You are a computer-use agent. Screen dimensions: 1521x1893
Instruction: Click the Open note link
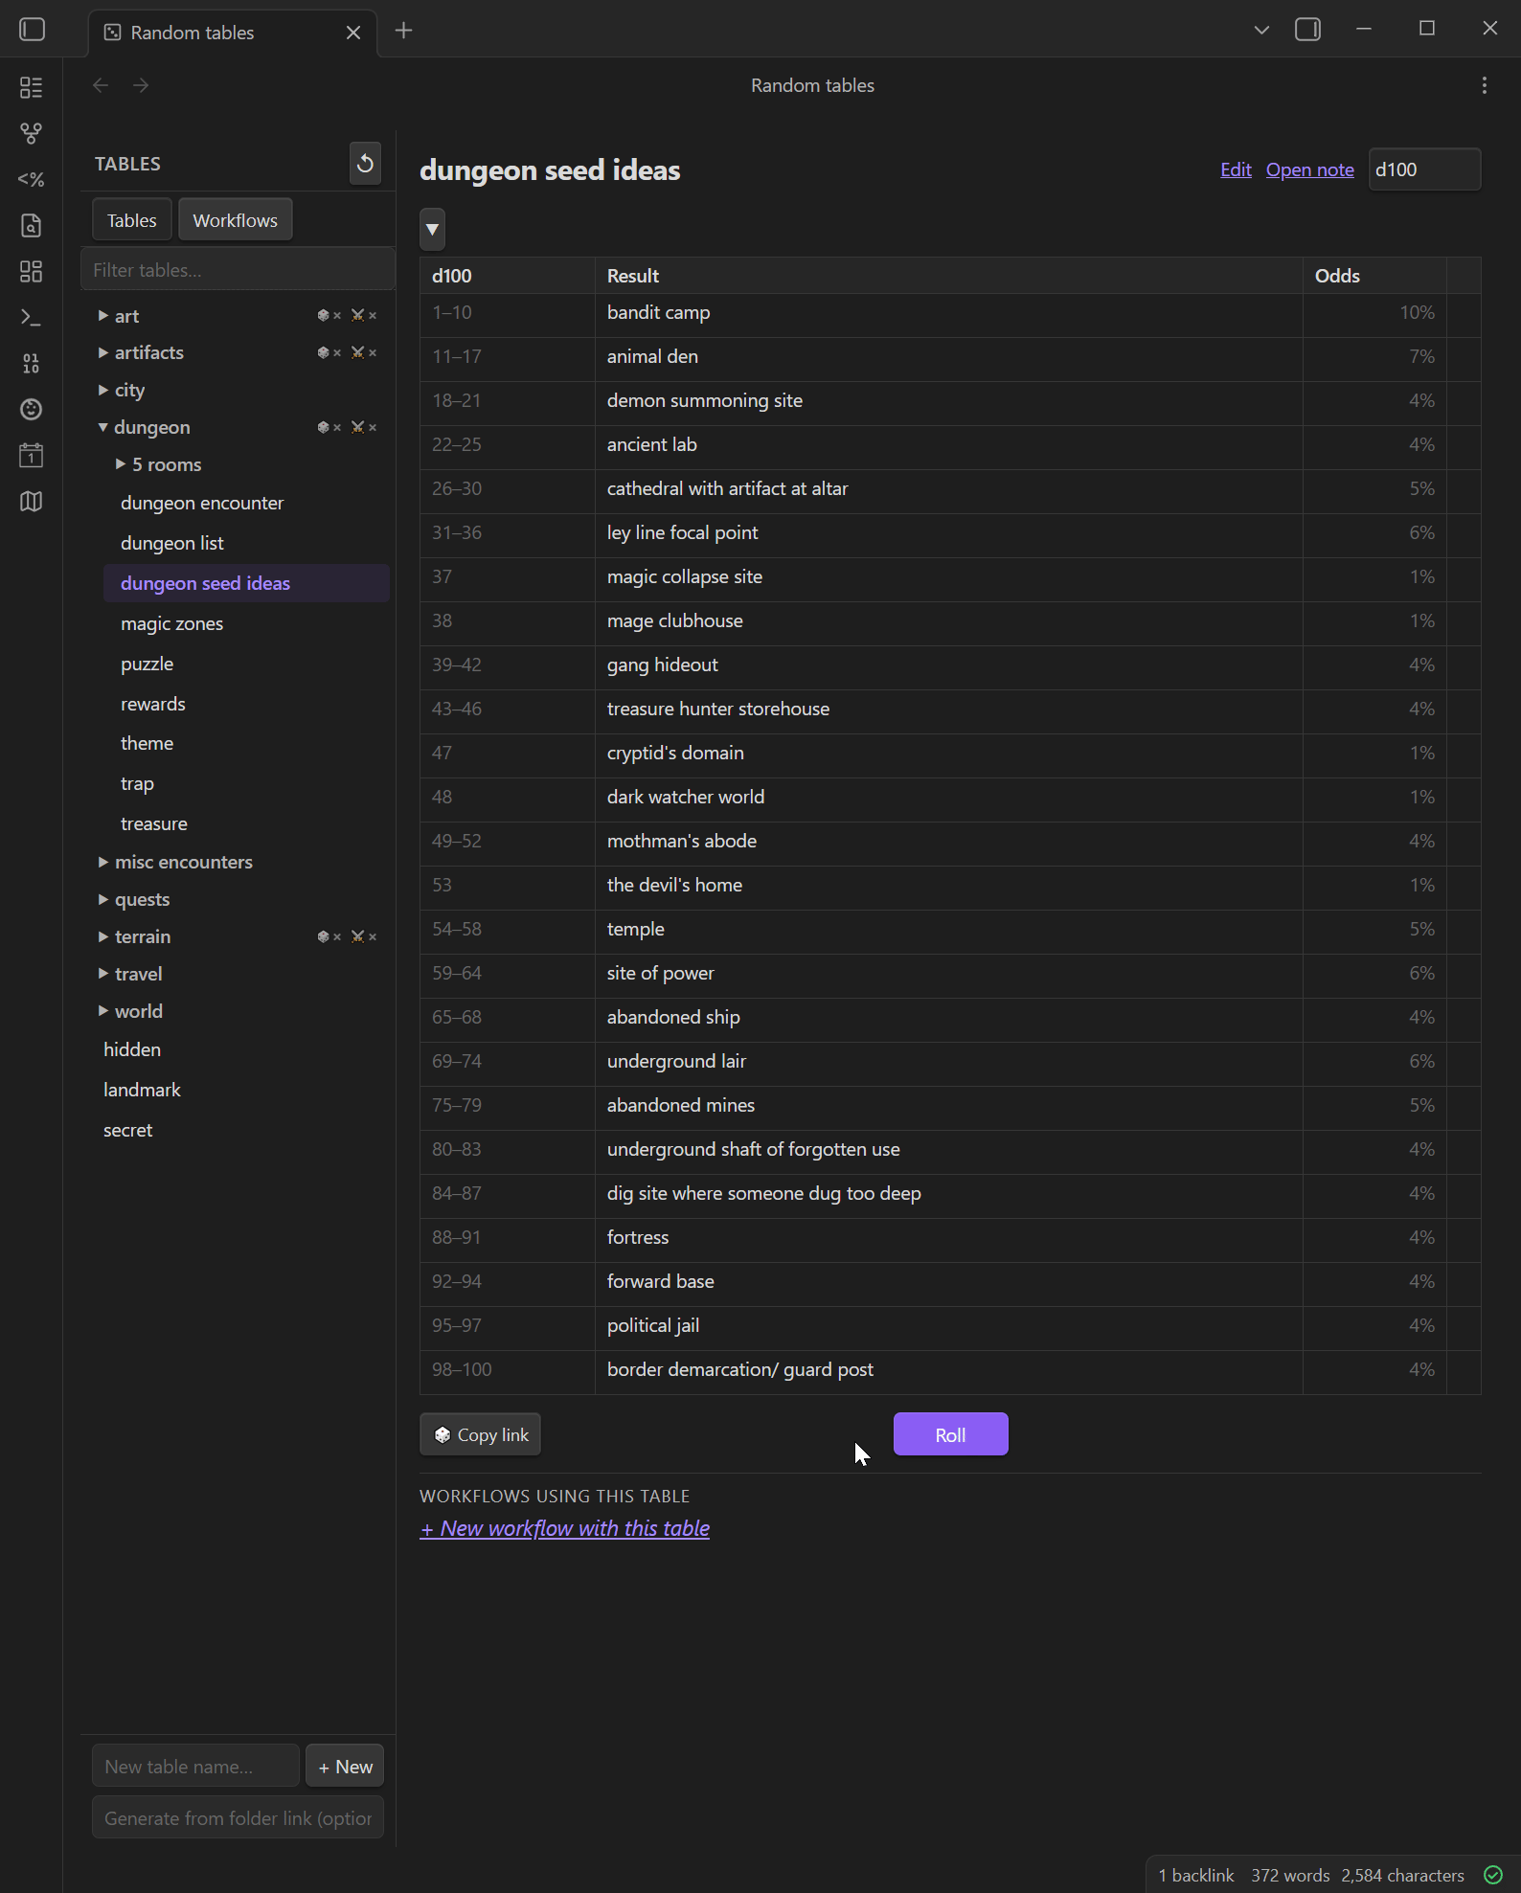point(1309,169)
